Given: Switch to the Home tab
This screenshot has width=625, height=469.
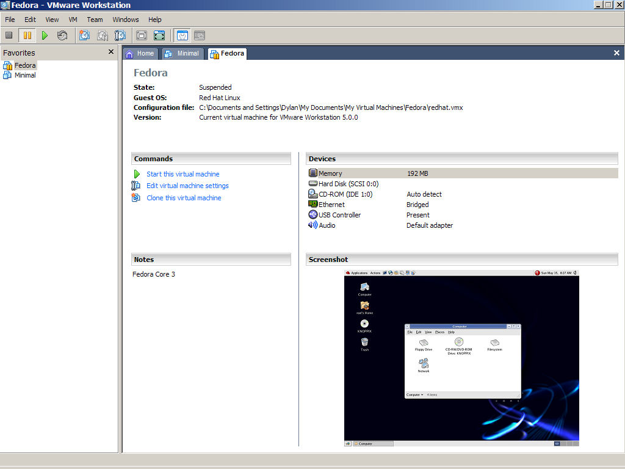Looking at the screenshot, I should [x=140, y=54].
